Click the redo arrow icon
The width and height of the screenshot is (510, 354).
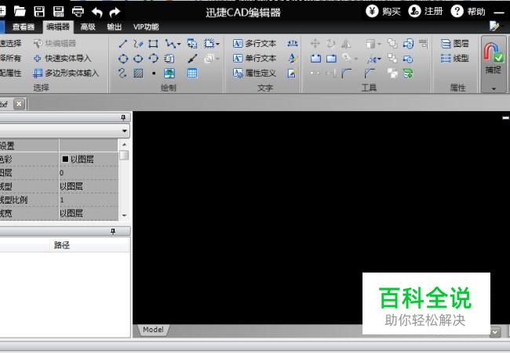click(115, 12)
